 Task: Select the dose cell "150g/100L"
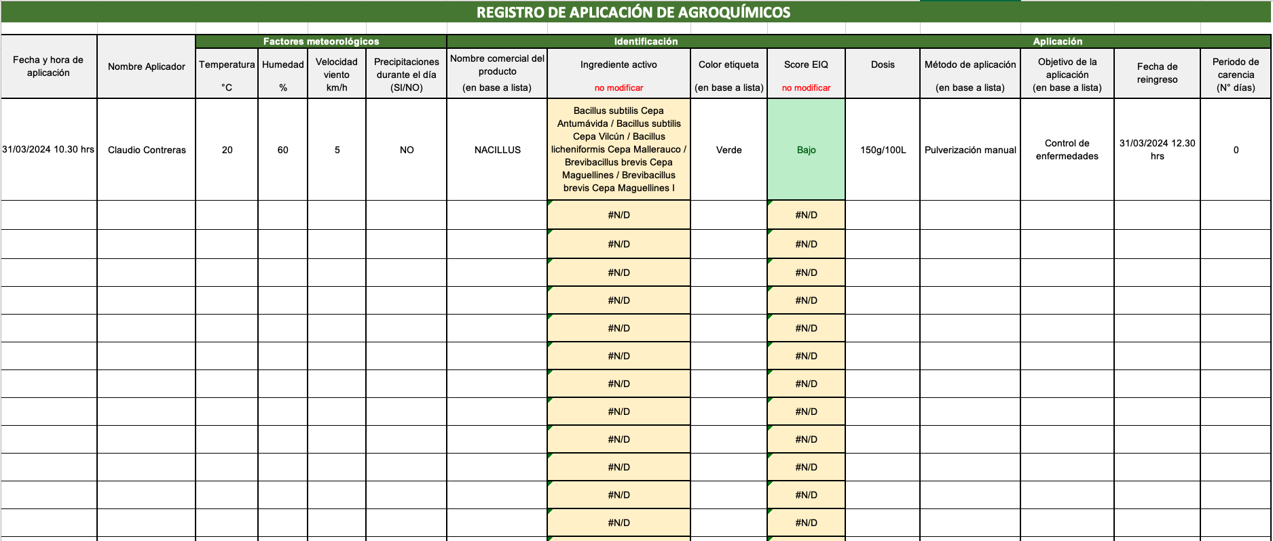[883, 150]
